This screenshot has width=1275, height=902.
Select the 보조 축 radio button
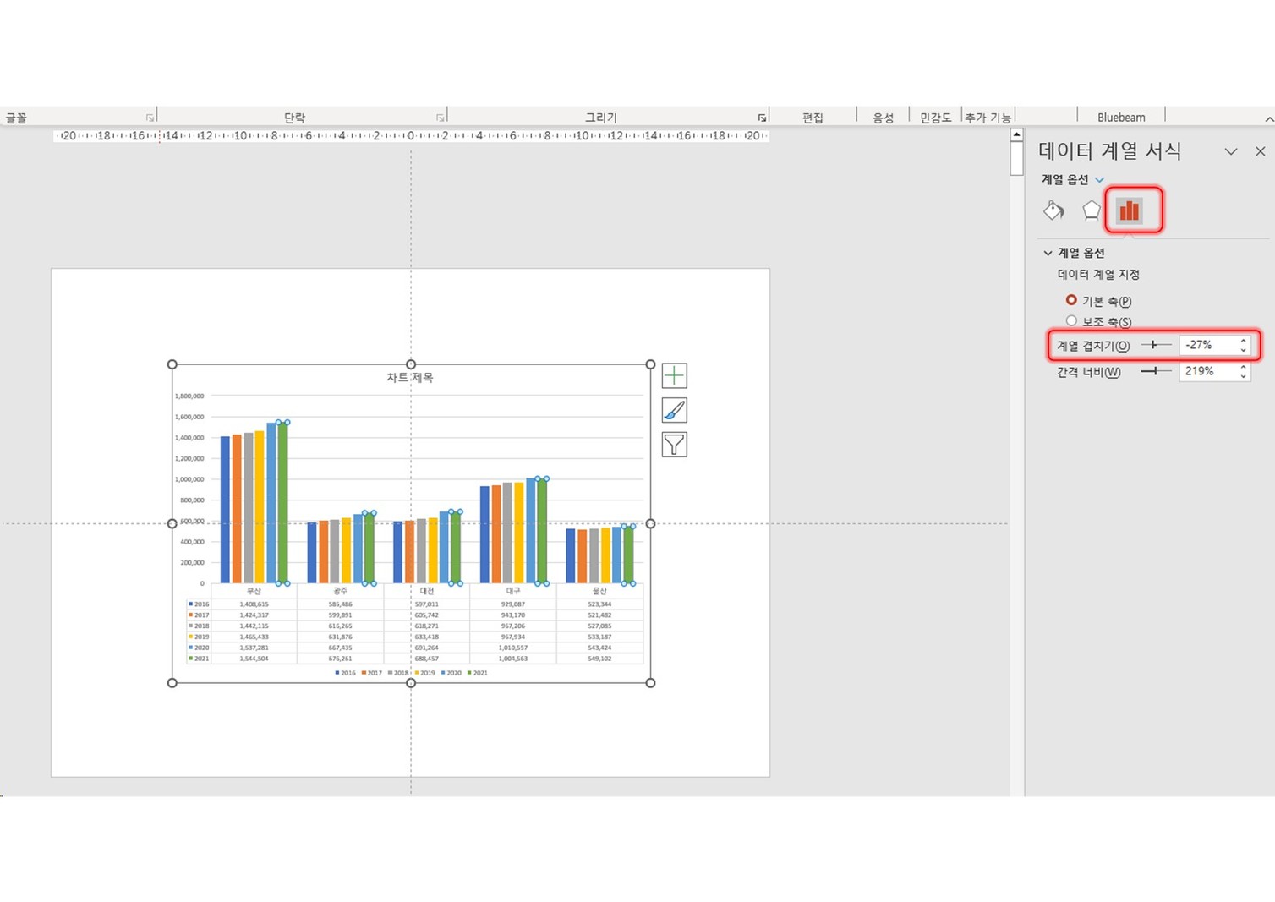point(1071,321)
